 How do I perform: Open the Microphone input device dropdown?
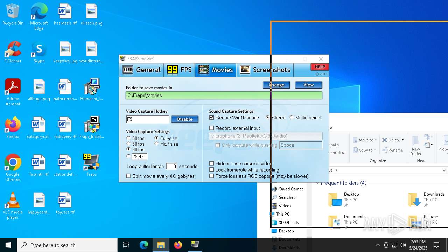pyautogui.click(x=266, y=136)
